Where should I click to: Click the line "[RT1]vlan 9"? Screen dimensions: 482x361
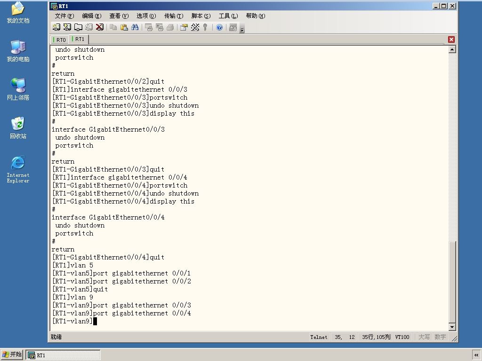coord(72,297)
